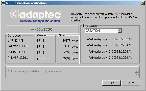The width and height of the screenshot is (146, 91).
Task: Click the Exit button
Action: [111, 83]
